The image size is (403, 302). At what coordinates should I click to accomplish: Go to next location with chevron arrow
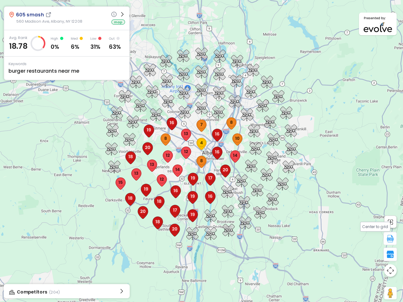coord(122,14)
